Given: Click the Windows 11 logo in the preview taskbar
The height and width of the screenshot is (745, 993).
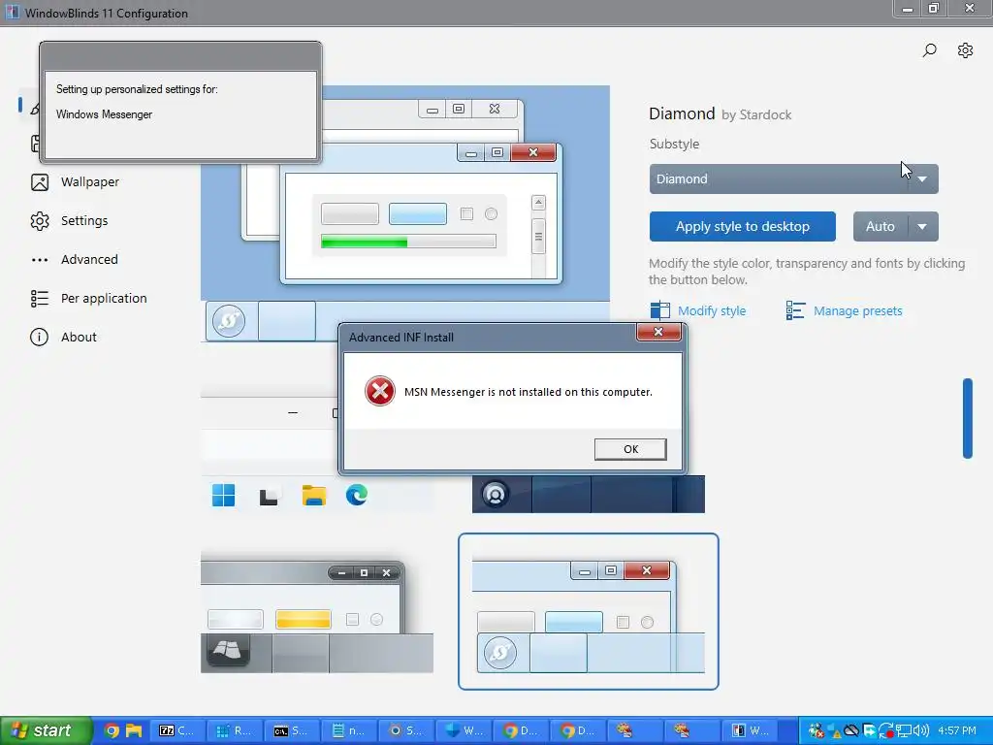Looking at the screenshot, I should tap(224, 495).
